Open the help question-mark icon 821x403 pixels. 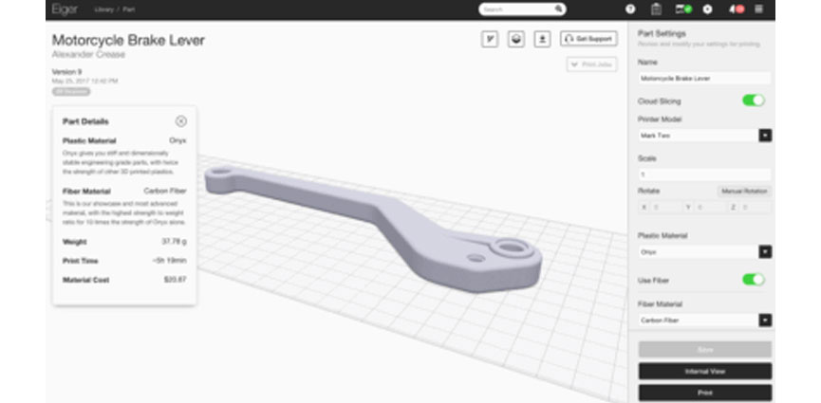[630, 9]
